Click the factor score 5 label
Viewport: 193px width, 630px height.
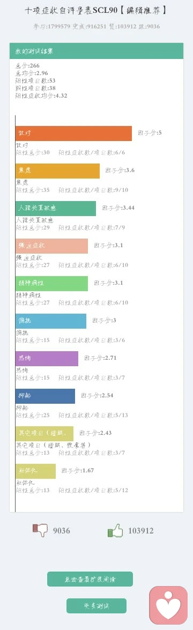[x=150, y=132]
